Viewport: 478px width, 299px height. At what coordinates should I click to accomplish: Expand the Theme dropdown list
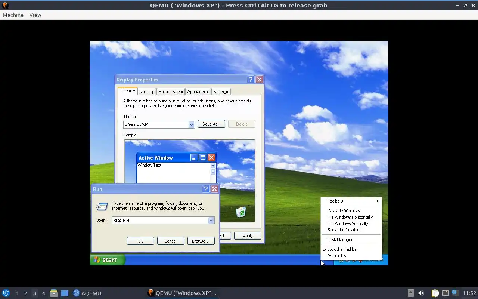click(191, 125)
